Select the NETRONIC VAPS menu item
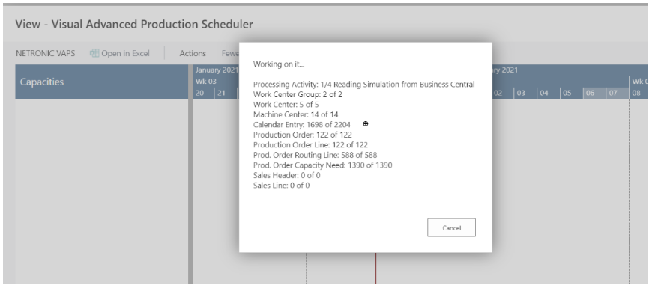Screen dimensions: 649x285 pyautogui.click(x=46, y=53)
